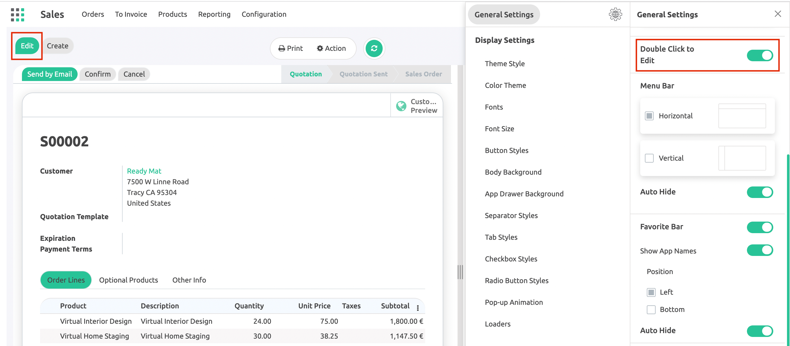Expand Color Theme settings
The width and height of the screenshot is (790, 346).
pyautogui.click(x=505, y=85)
